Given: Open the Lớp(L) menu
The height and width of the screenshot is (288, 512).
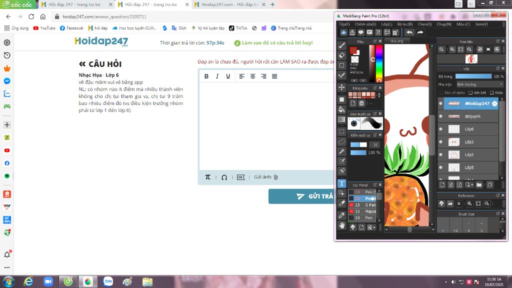Looking at the screenshot, I should tap(386, 24).
